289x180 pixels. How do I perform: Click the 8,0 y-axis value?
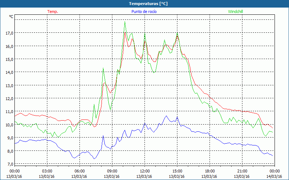(x=10, y=151)
